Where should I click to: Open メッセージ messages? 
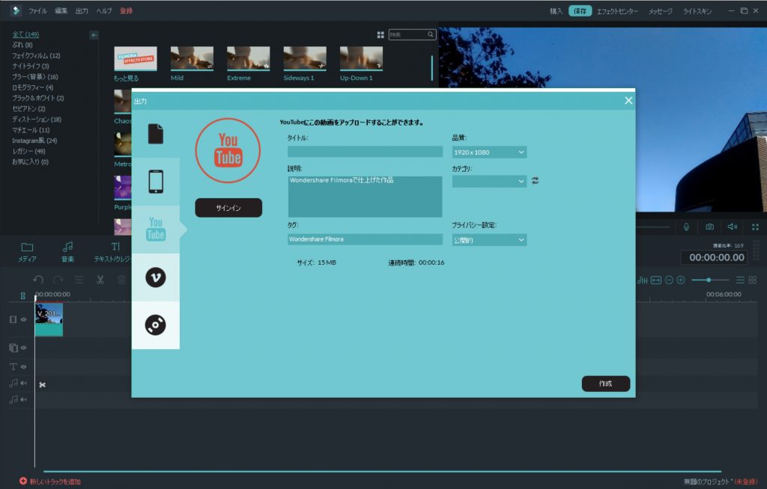click(x=661, y=10)
